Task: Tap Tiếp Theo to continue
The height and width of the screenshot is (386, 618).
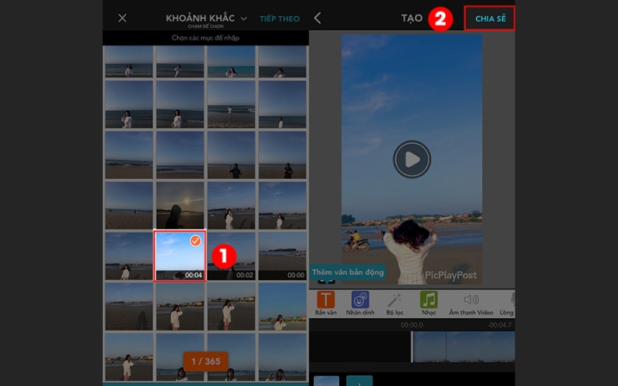Action: coord(279,19)
